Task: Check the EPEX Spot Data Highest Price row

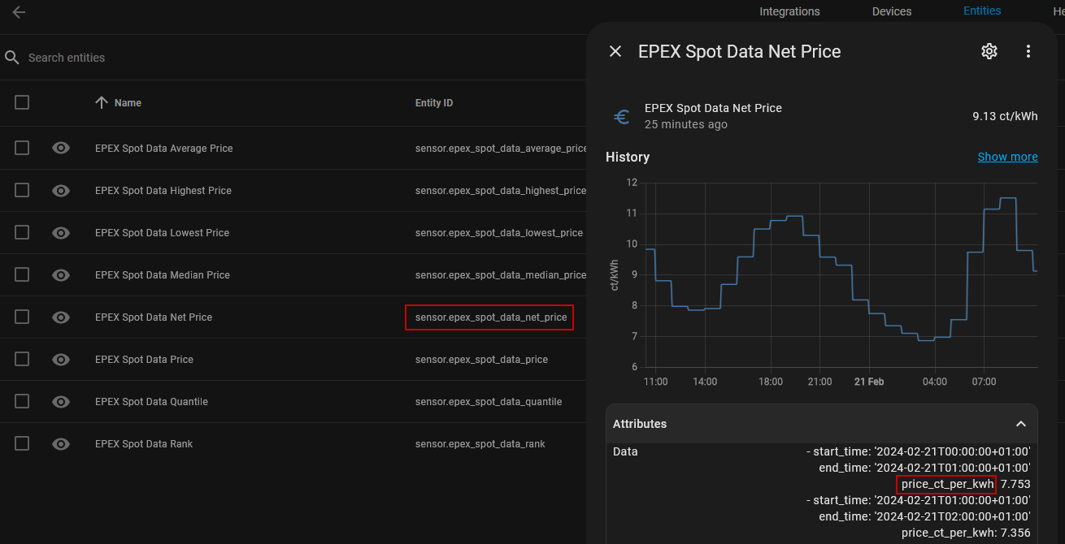Action: pos(22,190)
